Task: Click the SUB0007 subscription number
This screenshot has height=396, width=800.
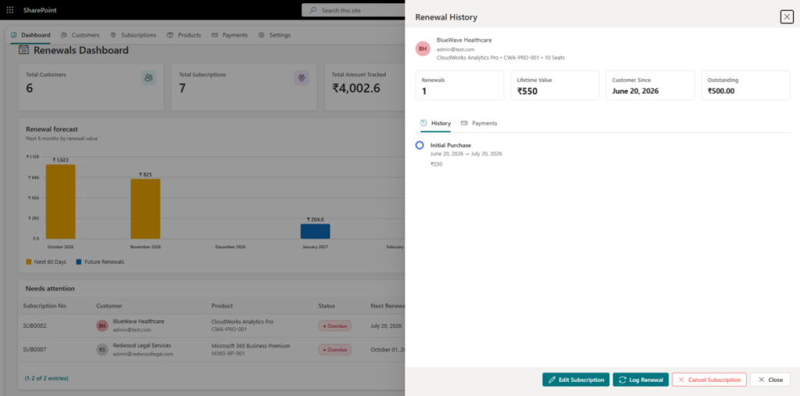Action: click(x=34, y=350)
